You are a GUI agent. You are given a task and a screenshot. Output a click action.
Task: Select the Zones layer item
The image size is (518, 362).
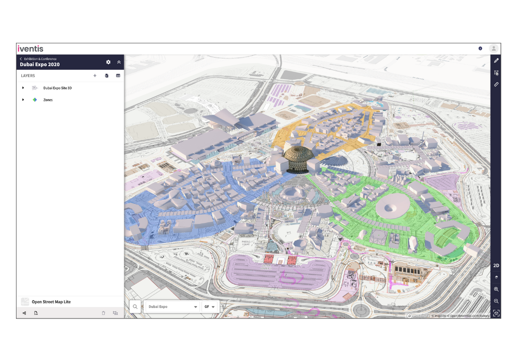[48, 100]
